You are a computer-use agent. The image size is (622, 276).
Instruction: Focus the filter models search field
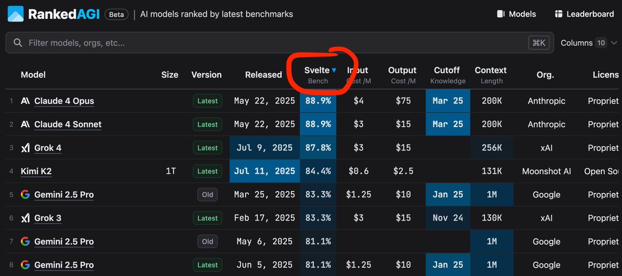[279, 43]
